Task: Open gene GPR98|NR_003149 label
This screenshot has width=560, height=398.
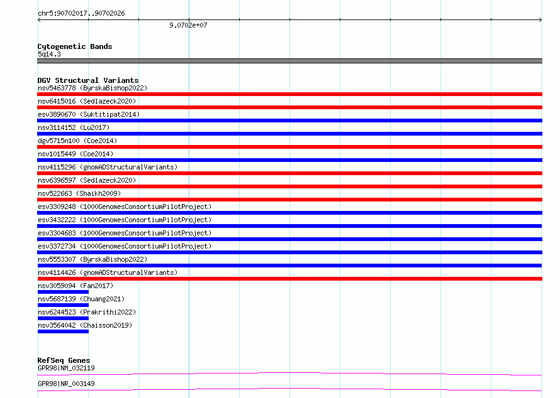Action: [66, 384]
